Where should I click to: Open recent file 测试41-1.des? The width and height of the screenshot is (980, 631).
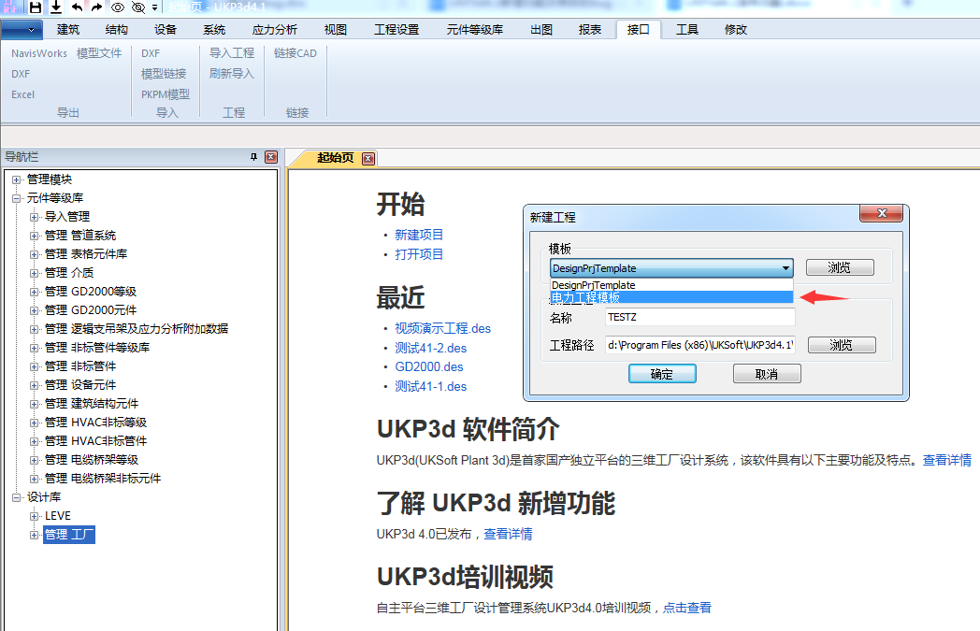(x=431, y=386)
